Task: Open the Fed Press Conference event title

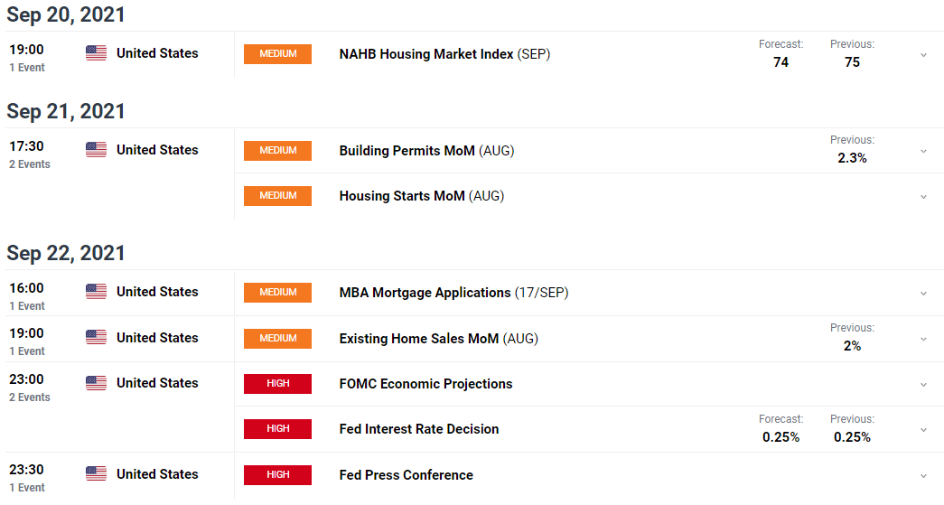Action: tap(407, 475)
